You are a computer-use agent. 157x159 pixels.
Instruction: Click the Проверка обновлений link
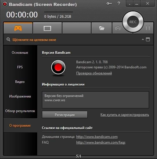(94, 73)
